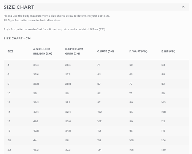The width and height of the screenshot is (192, 154).
Task: Click the Australian sizes note text
Action: click(x=32, y=20)
